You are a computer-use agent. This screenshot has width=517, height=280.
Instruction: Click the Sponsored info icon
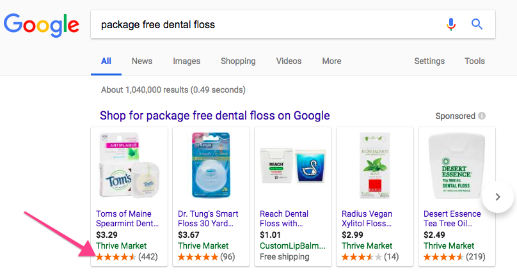click(482, 116)
